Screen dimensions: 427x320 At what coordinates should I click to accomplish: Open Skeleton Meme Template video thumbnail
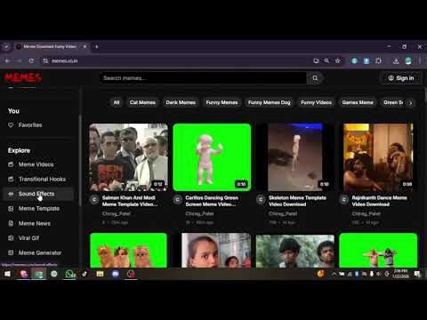click(x=295, y=157)
